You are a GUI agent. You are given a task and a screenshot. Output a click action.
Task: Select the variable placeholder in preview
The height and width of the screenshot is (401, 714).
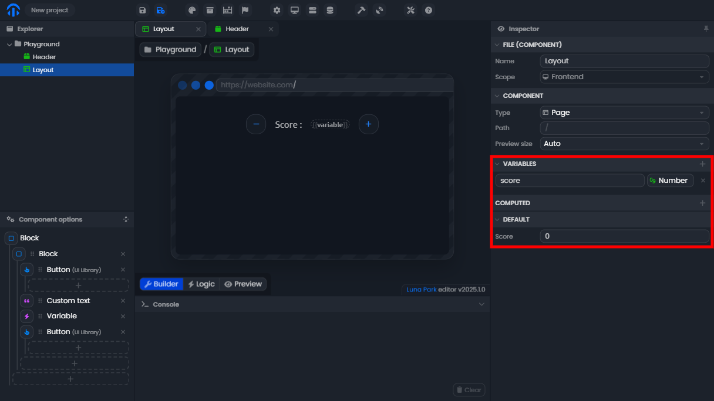pos(330,125)
